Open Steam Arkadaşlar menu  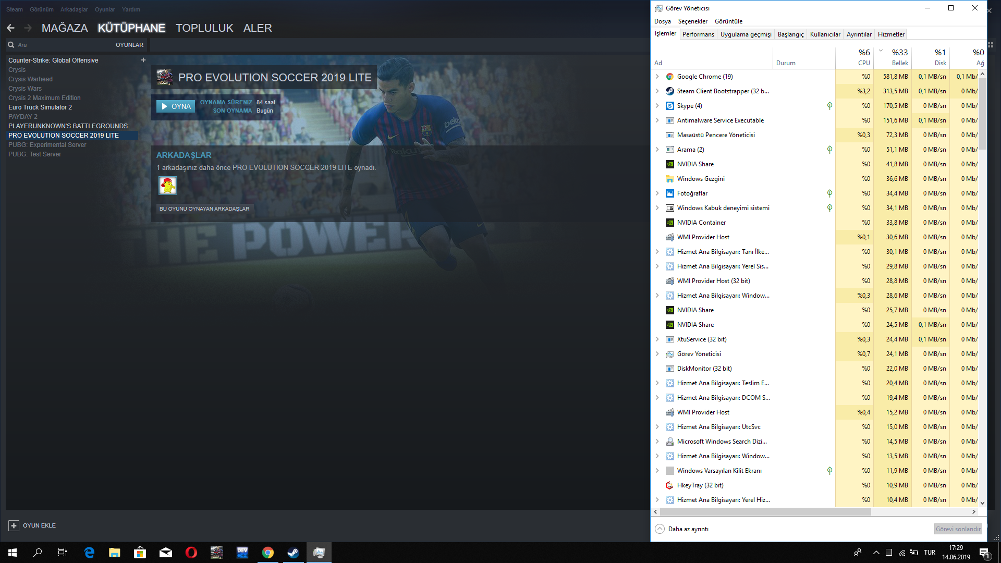point(74,9)
